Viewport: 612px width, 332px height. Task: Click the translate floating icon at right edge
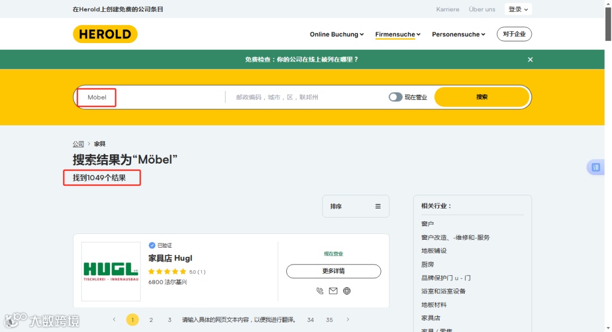click(x=596, y=167)
